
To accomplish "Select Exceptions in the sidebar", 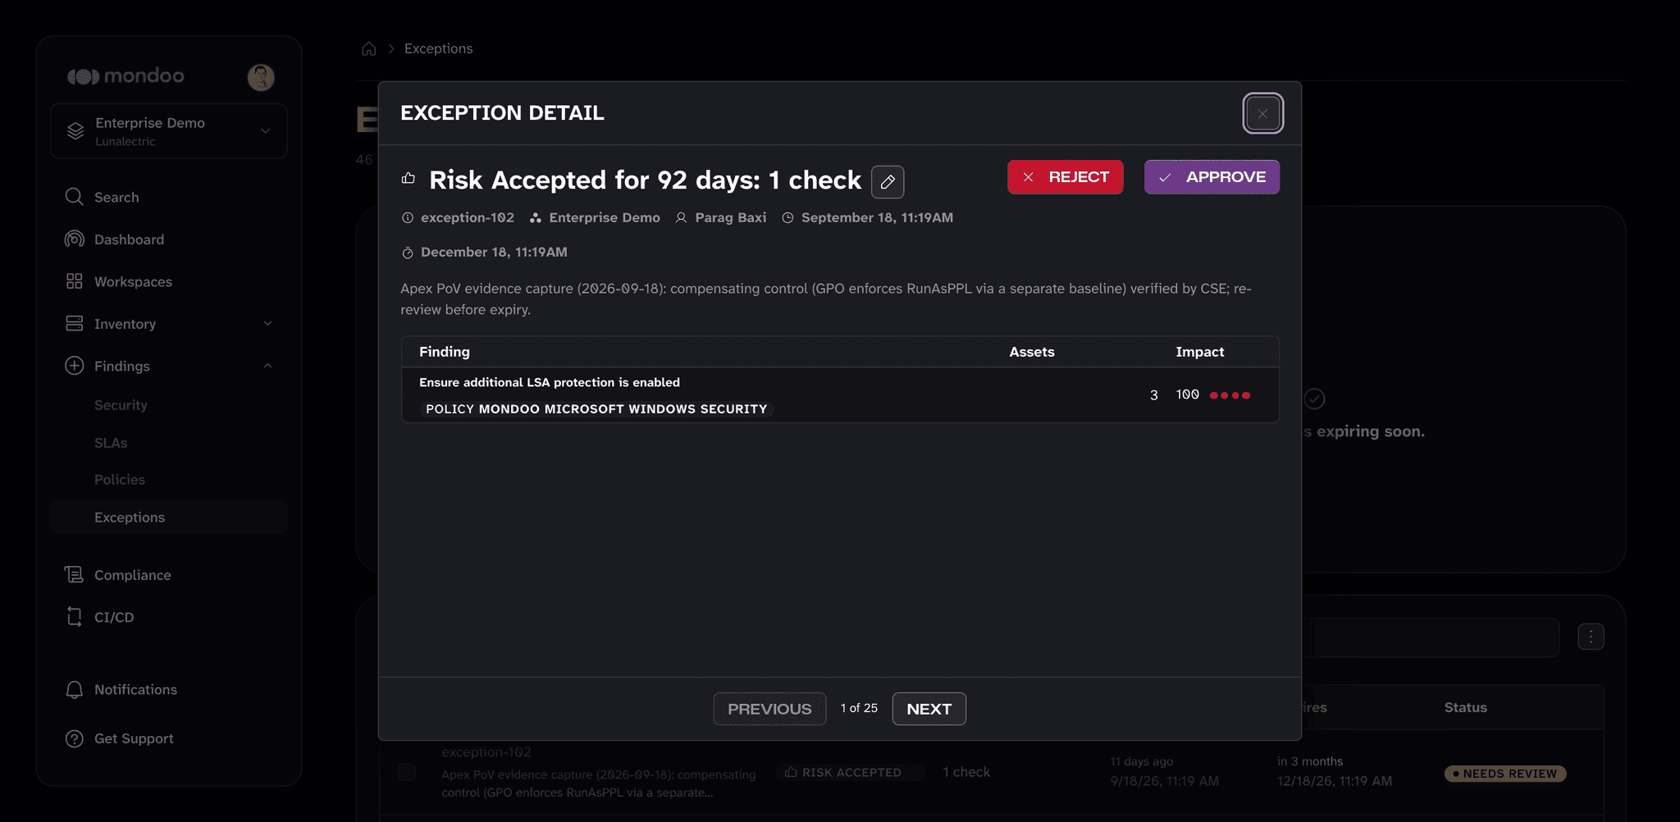I will (168, 518).
